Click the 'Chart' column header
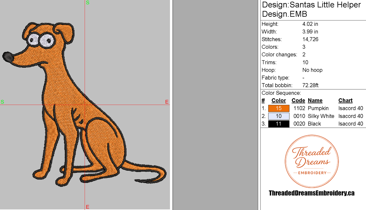 (x=345, y=101)
